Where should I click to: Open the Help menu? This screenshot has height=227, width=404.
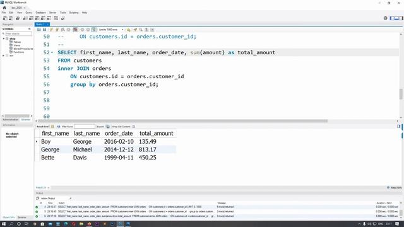coord(85,13)
